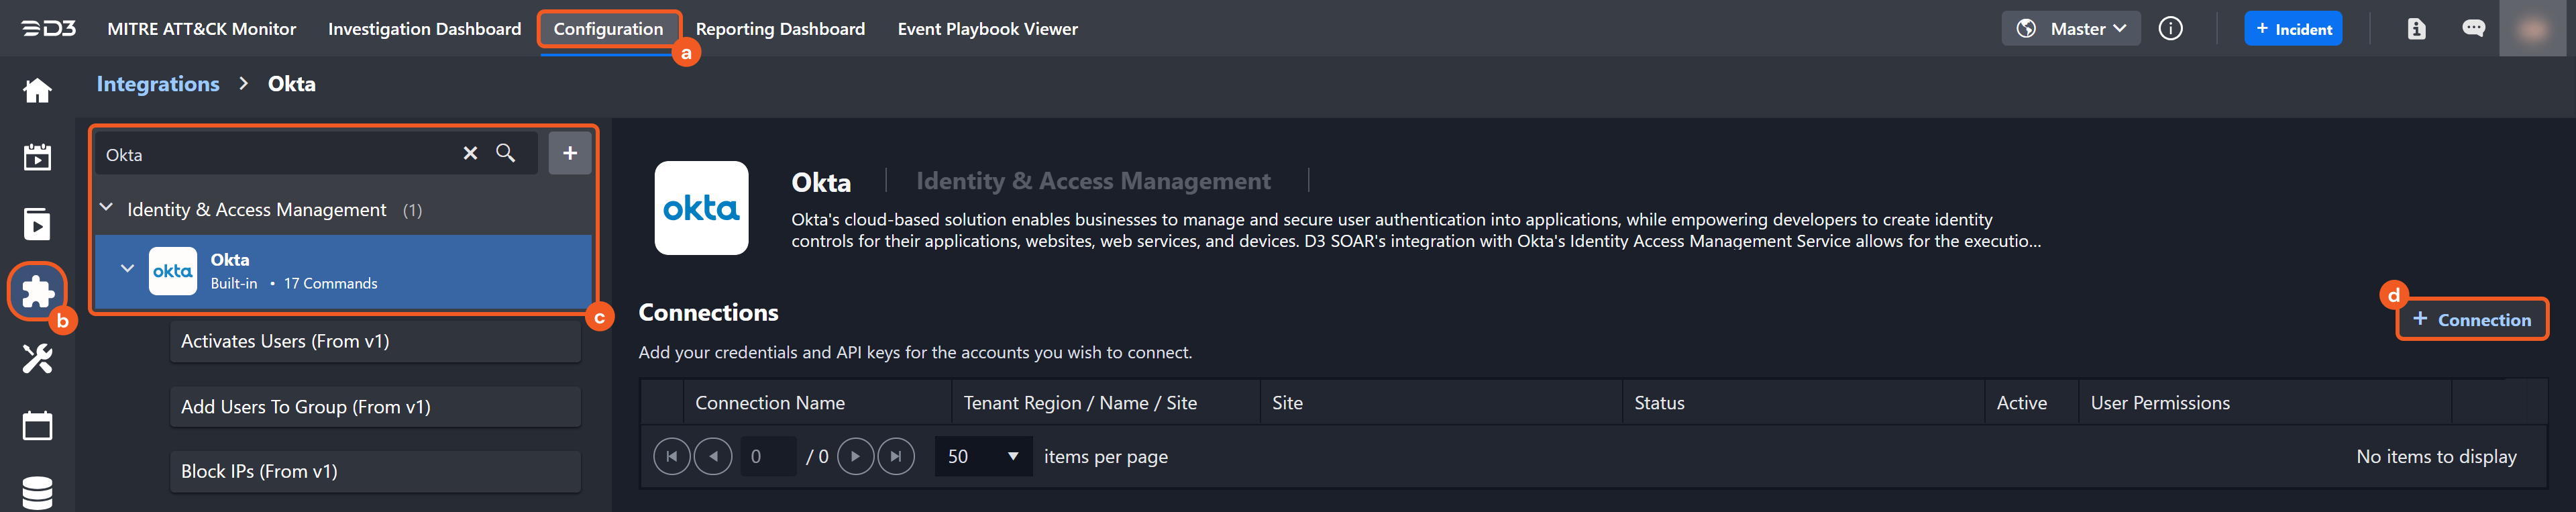Open the Reporting Dashboard tab
Screen dimensions: 2576x512
[780, 29]
